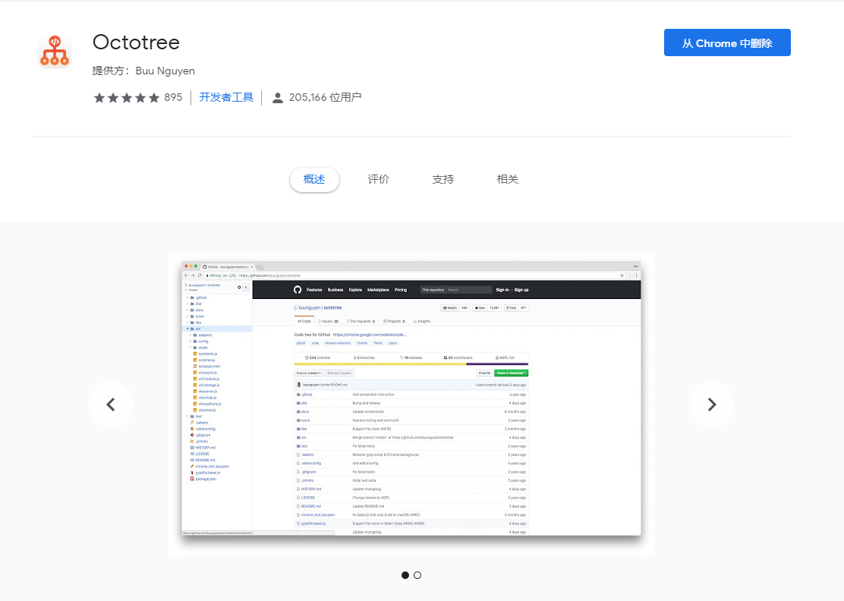The image size is (844, 601).
Task: Advance to next screenshot with right arrow
Action: pyautogui.click(x=712, y=404)
